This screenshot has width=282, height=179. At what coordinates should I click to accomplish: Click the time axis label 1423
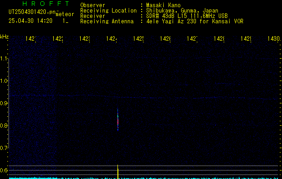(85, 38)
